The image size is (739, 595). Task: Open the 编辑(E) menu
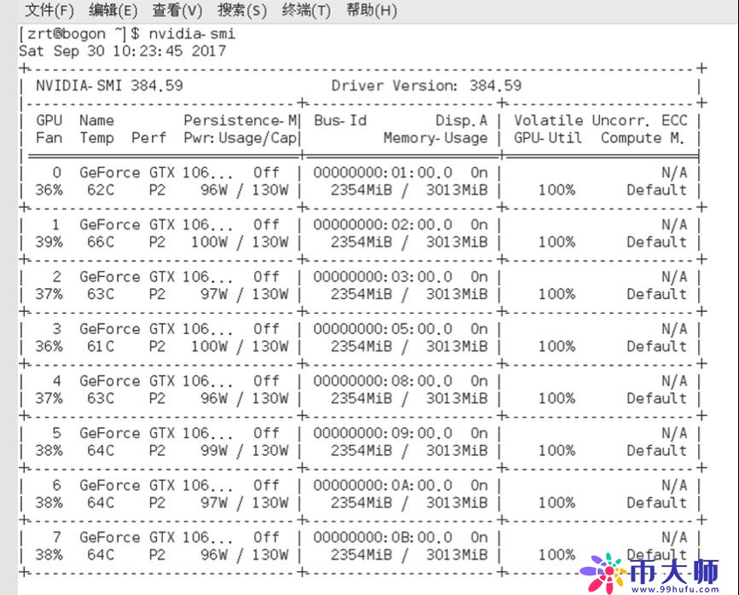113,10
